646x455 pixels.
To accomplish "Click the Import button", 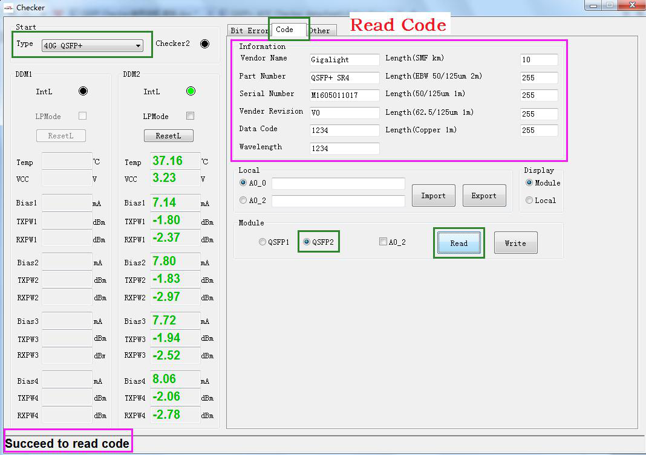I will 434,195.
